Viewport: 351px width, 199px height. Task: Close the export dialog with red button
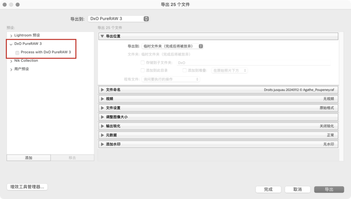4,4
